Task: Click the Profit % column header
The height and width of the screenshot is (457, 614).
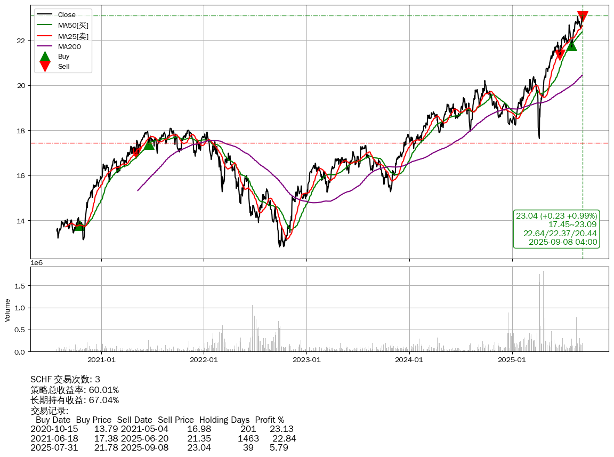Action: point(269,420)
